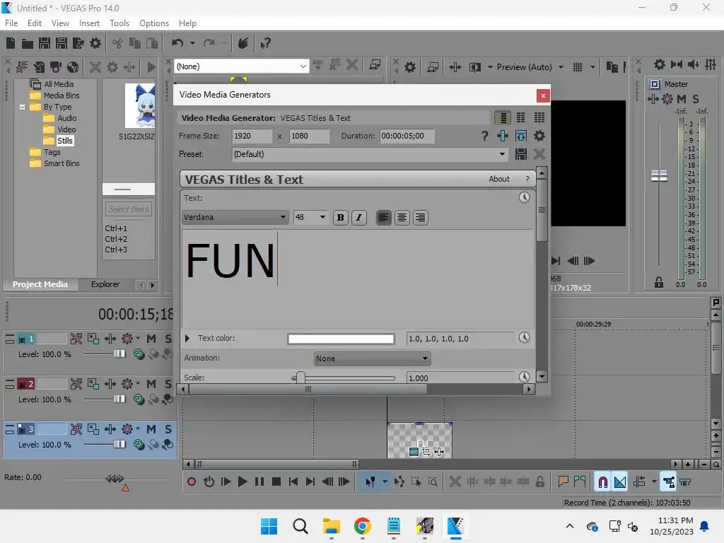Screen dimensions: 724x543
Task: Open generator plug-in help question mark
Action: (x=484, y=136)
